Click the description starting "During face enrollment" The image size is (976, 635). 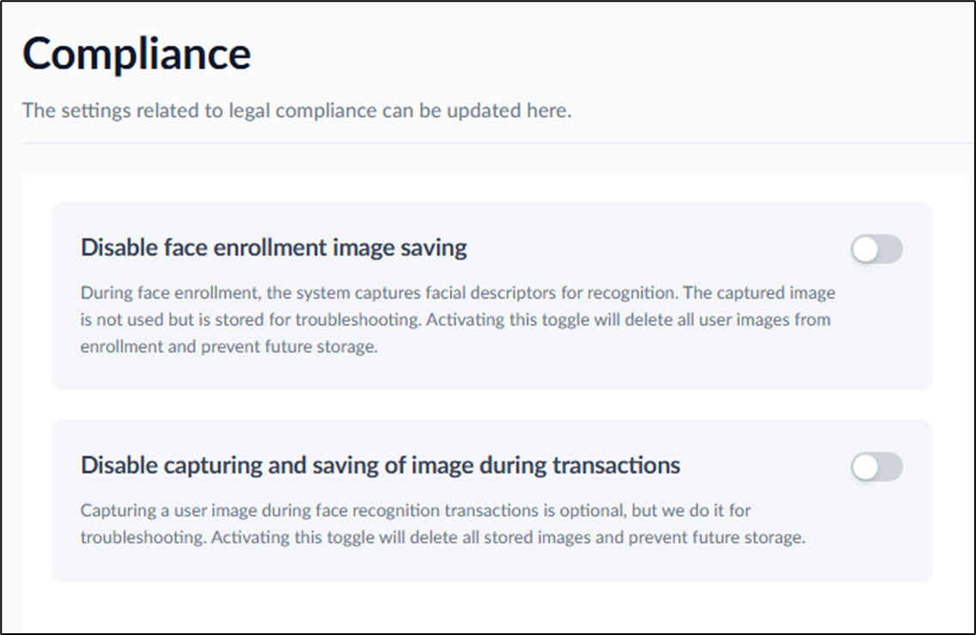click(x=457, y=320)
